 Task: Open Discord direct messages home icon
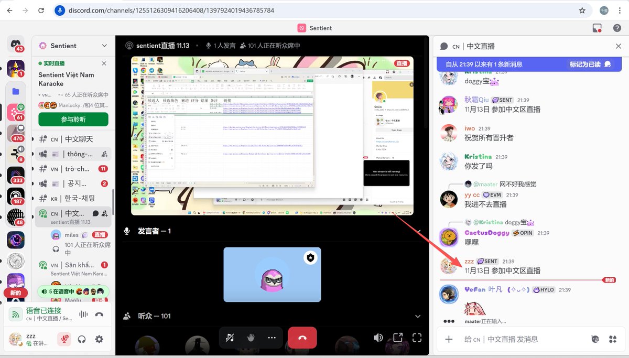[16, 44]
